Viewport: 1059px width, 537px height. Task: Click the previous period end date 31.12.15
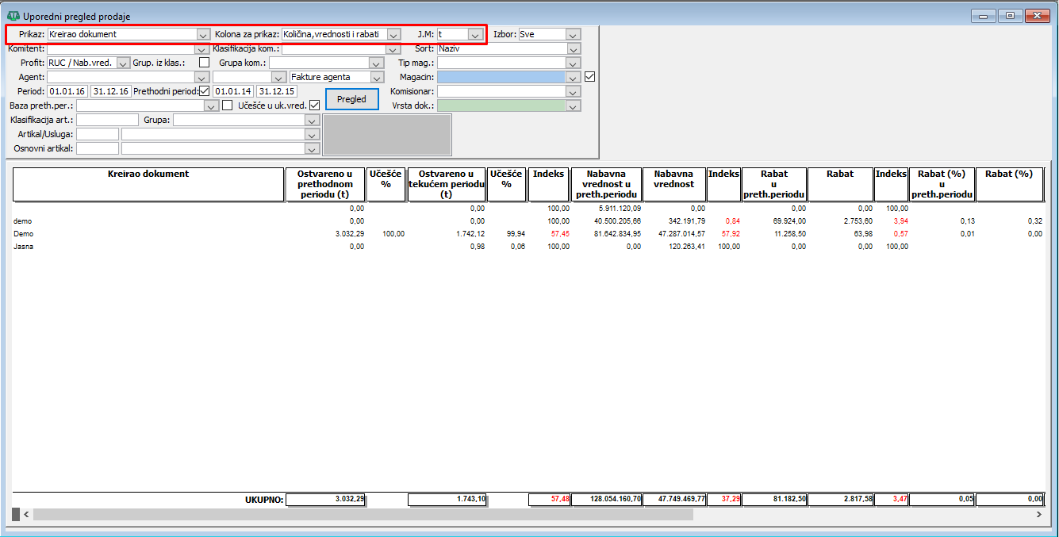click(x=278, y=91)
